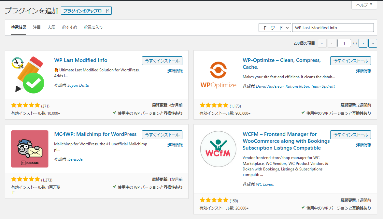Install WCFM Frontend Manager now
The width and height of the screenshot is (383, 219).
350,135
